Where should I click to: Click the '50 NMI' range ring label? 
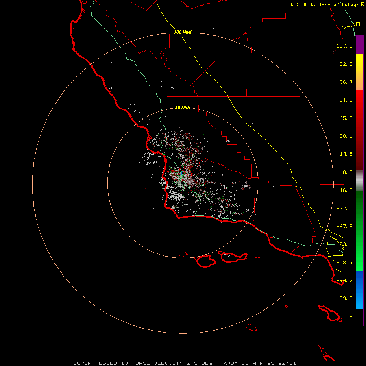pyautogui.click(x=183, y=108)
